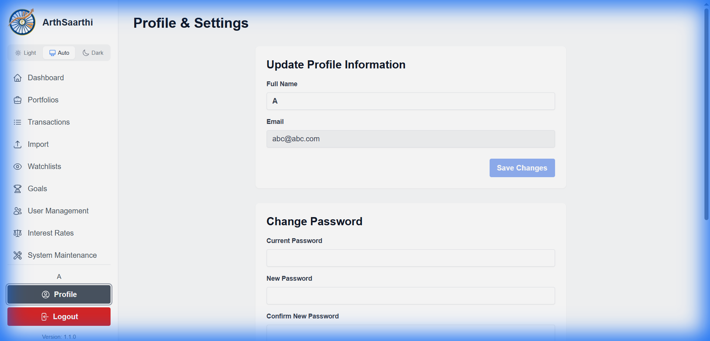
Task: Click the Goals trophy icon
Action: [x=18, y=189]
